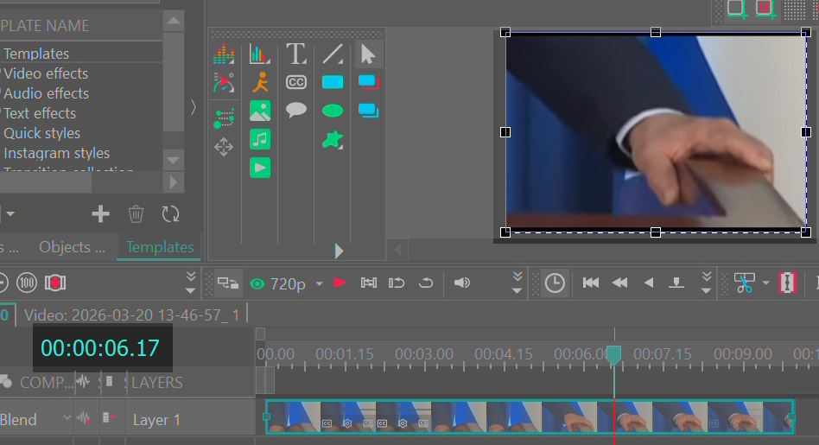Click the marker stamp icon
This screenshot has width=819, height=445.
676,283
